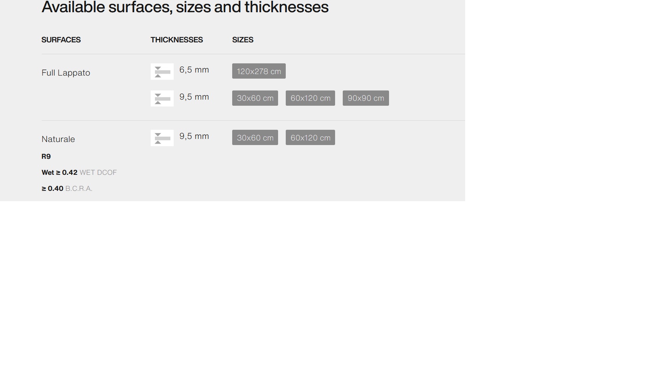This screenshot has height=371, width=661.
Task: Select the 120x278 cm size tag
Action: click(x=259, y=71)
